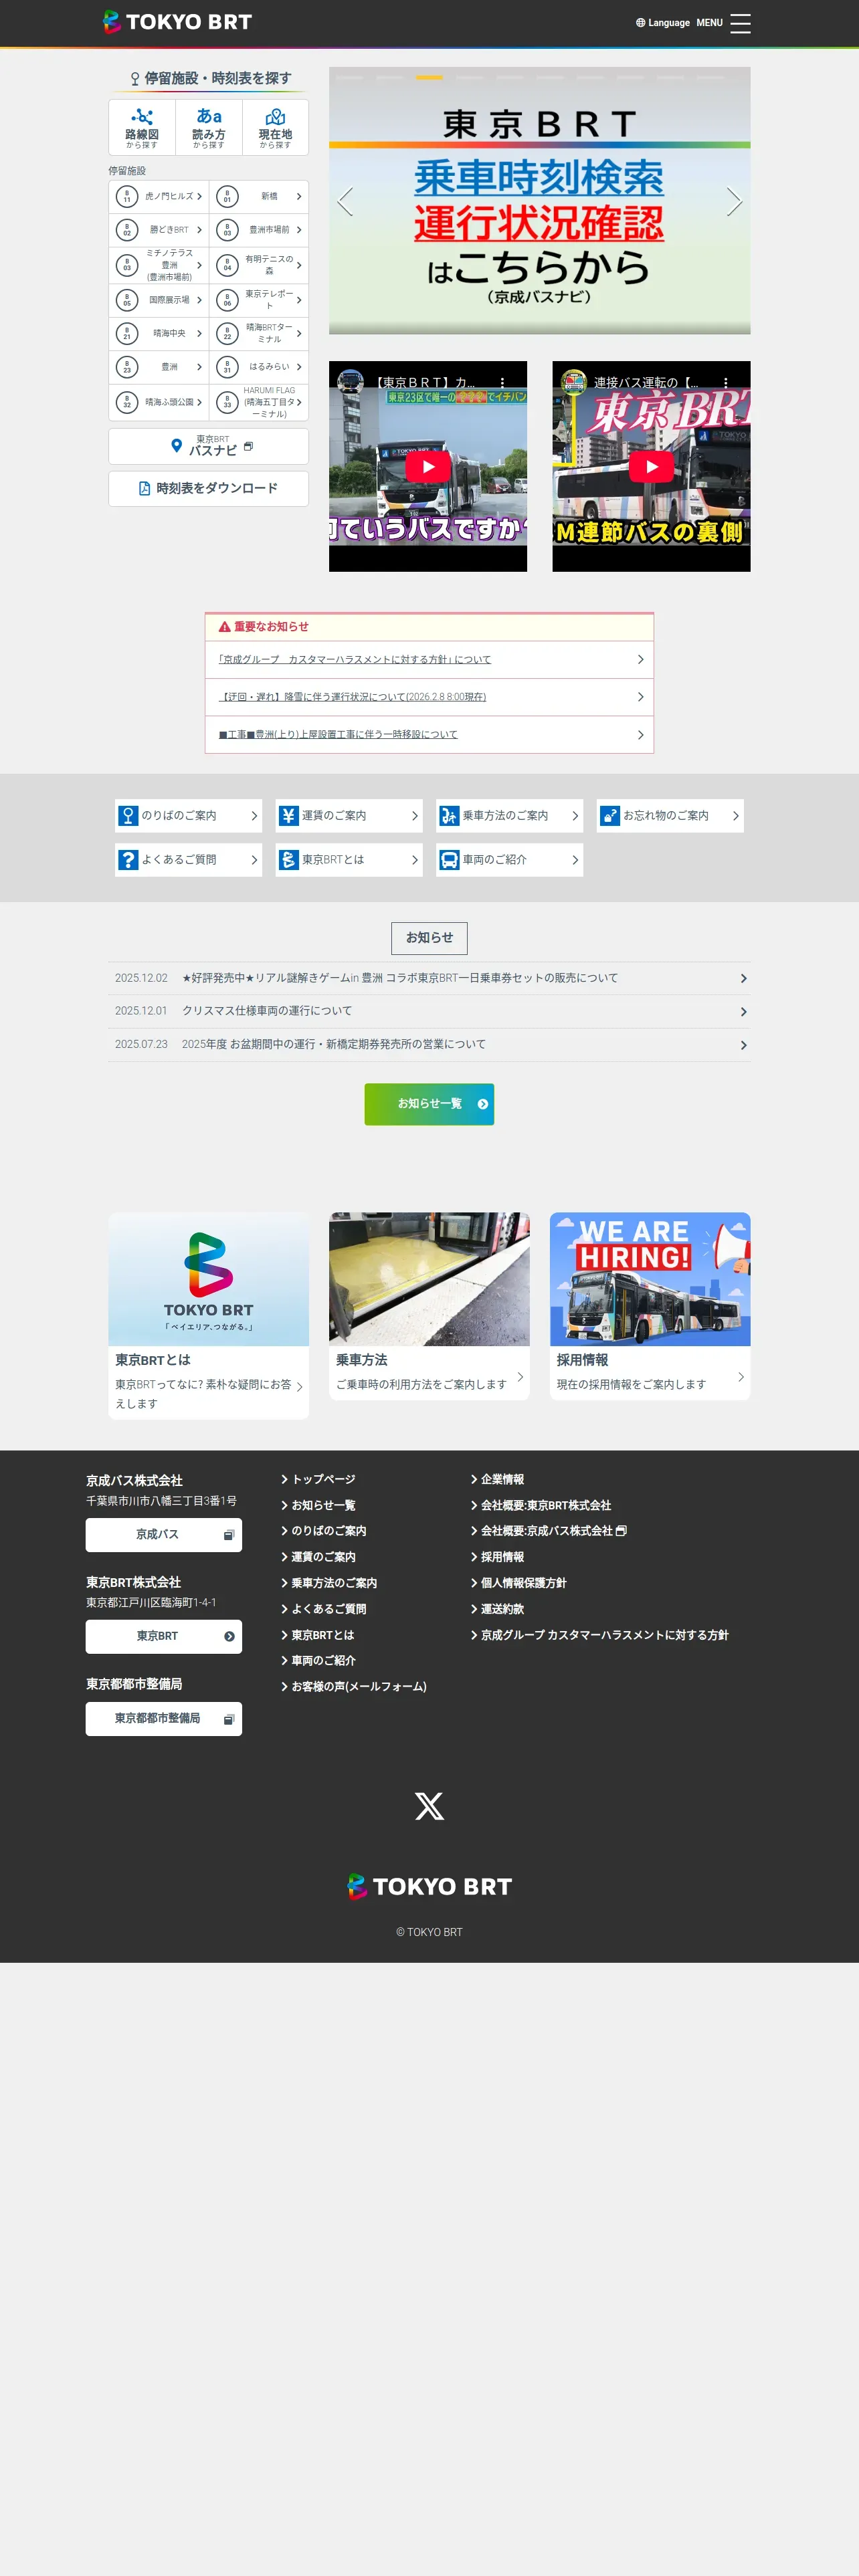Click the question-mark icon よくあるご質問
The height and width of the screenshot is (2576, 859).
(128, 860)
